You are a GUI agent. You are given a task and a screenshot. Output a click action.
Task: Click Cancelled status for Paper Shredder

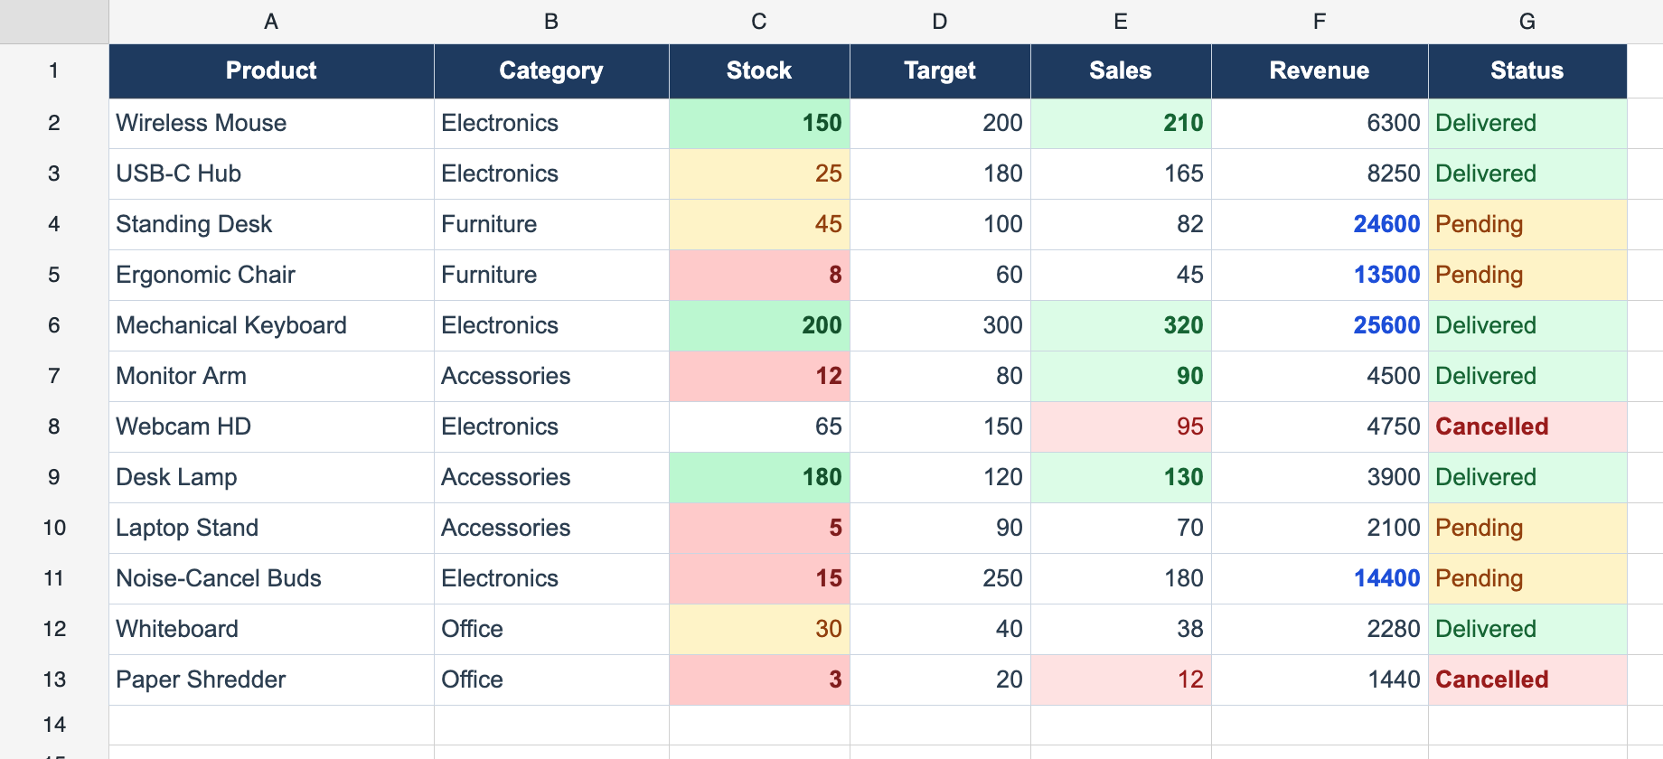1527,679
